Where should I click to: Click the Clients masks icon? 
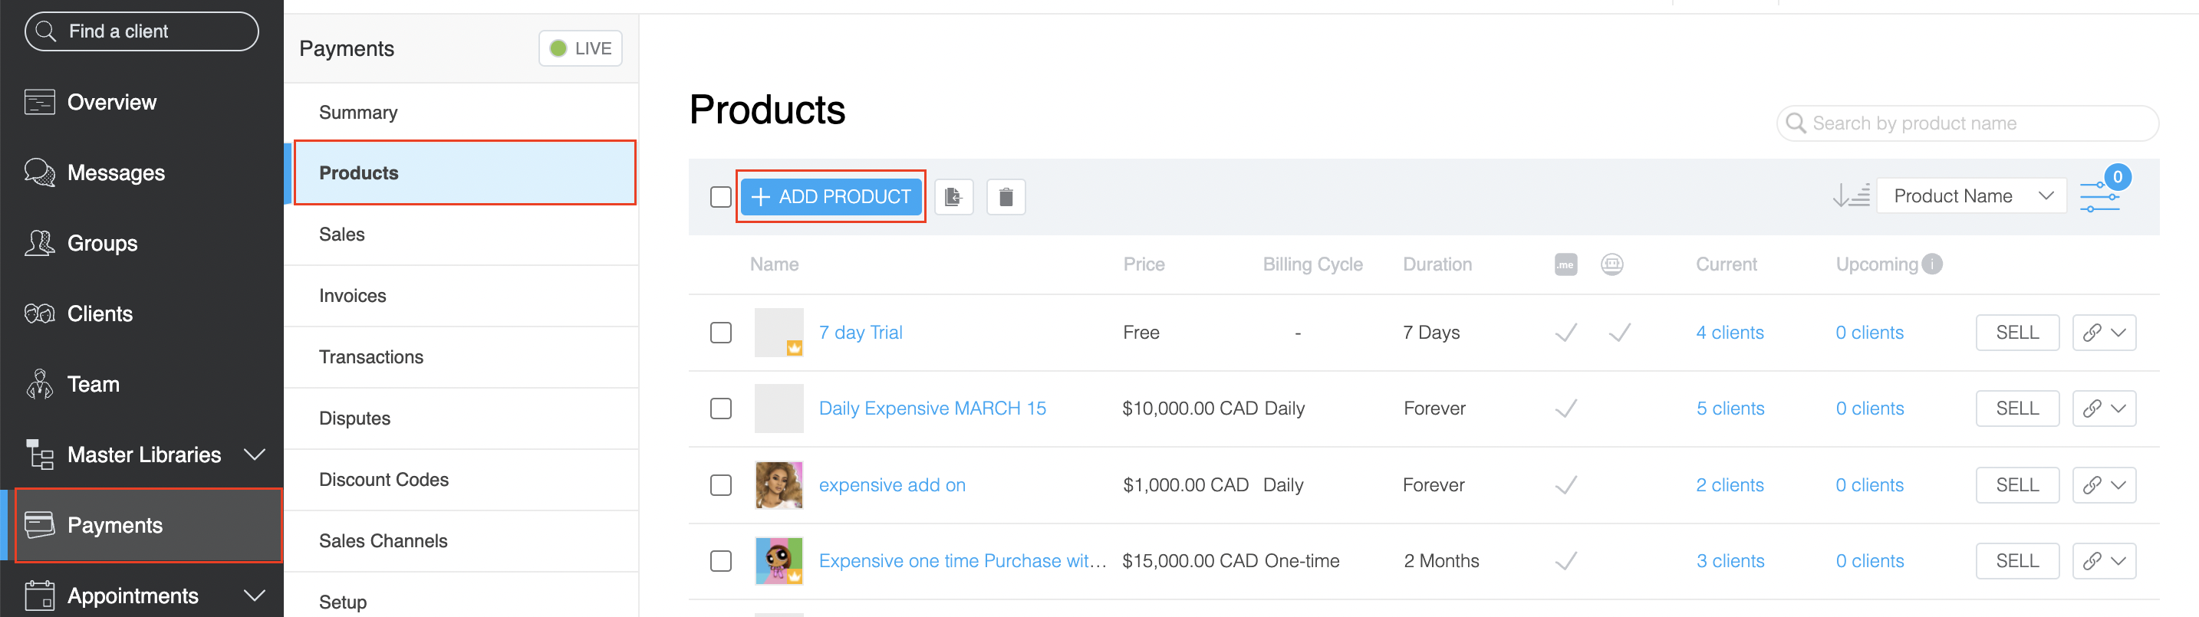[x=39, y=314]
